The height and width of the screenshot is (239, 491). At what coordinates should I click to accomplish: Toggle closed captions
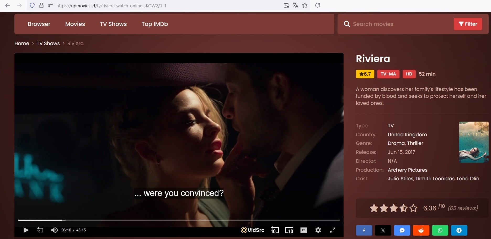coord(304,230)
